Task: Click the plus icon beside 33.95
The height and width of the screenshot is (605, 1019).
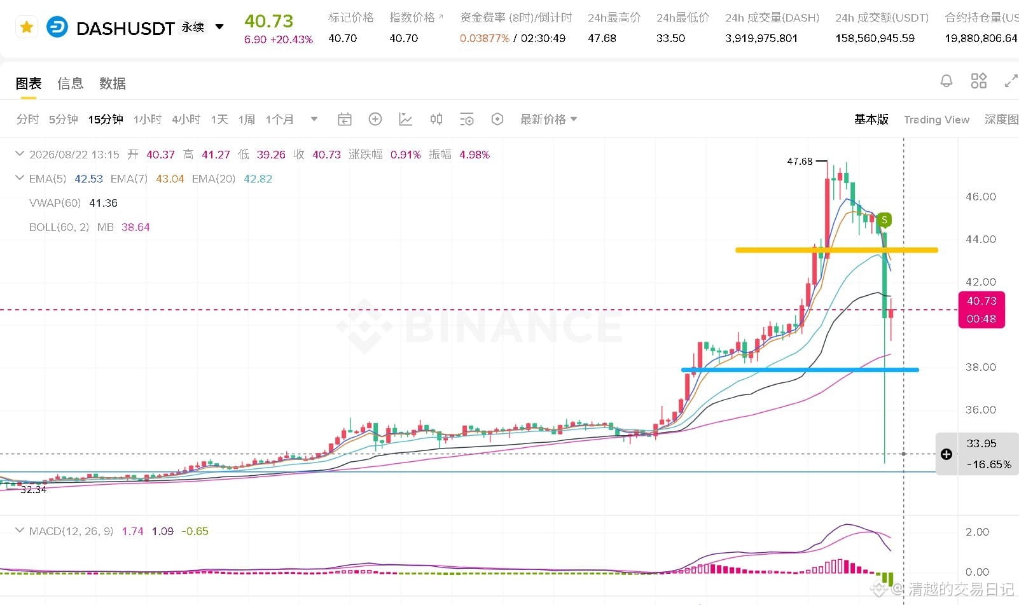Action: (946, 454)
